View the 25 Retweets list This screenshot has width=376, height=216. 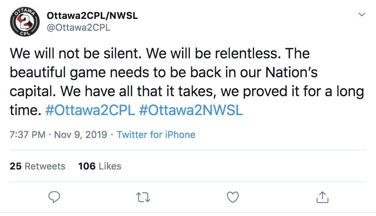coord(37,166)
